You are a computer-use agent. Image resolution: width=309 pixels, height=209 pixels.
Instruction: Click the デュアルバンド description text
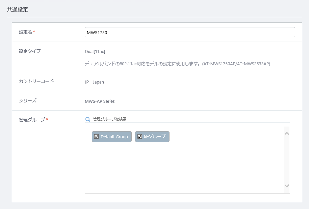coord(177,64)
